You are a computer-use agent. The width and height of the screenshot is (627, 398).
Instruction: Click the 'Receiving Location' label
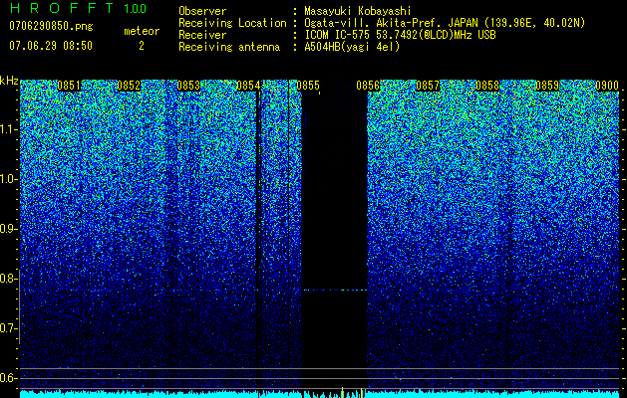point(232,23)
